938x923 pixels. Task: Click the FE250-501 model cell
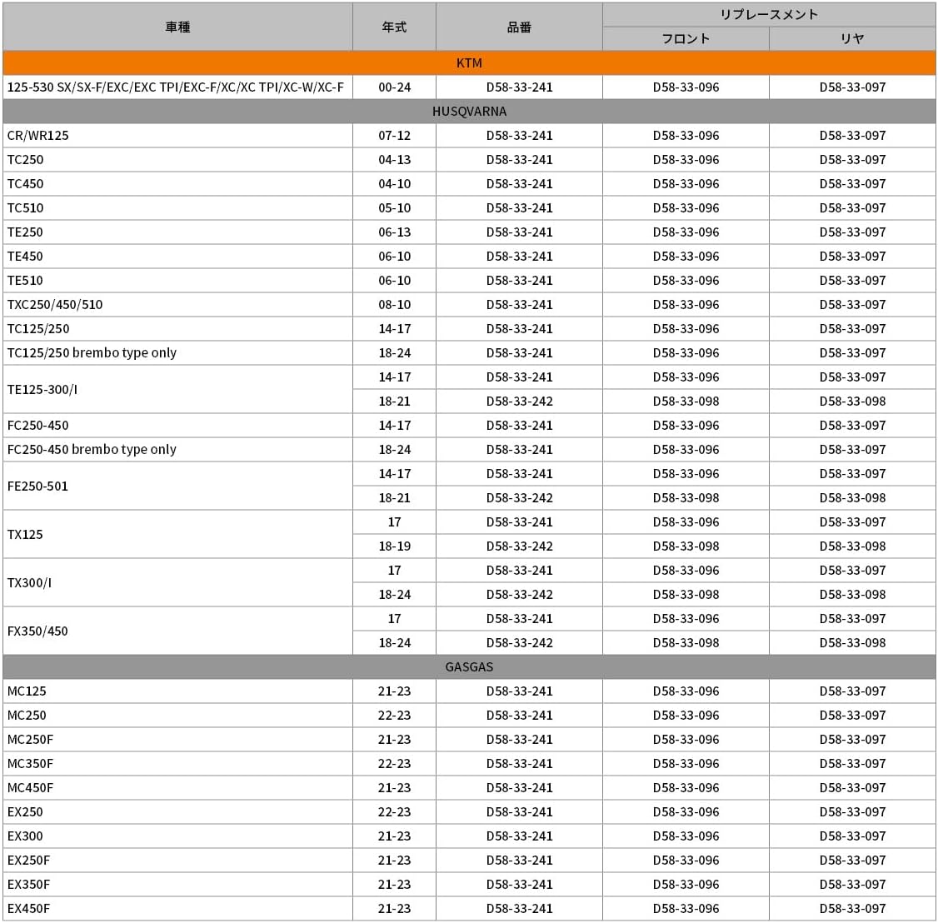[177, 486]
